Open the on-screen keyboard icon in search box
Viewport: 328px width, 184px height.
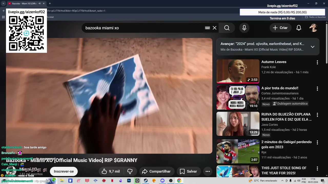208,28
